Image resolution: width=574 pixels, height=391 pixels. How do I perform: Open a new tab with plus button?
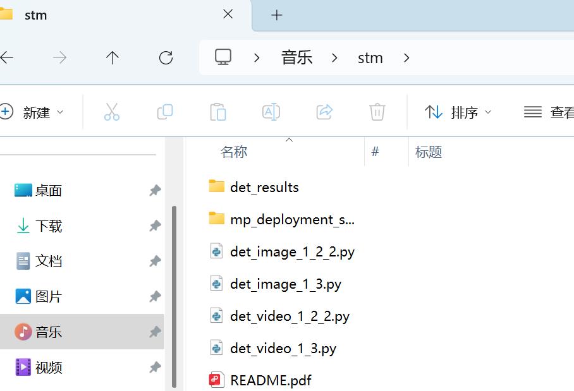276,15
